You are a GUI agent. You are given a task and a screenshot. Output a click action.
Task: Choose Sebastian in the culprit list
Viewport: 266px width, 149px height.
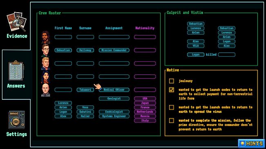(196, 24)
